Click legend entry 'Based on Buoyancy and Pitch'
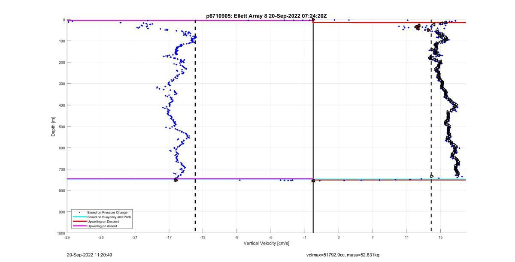This screenshot has height=262, width=515. coord(109,217)
